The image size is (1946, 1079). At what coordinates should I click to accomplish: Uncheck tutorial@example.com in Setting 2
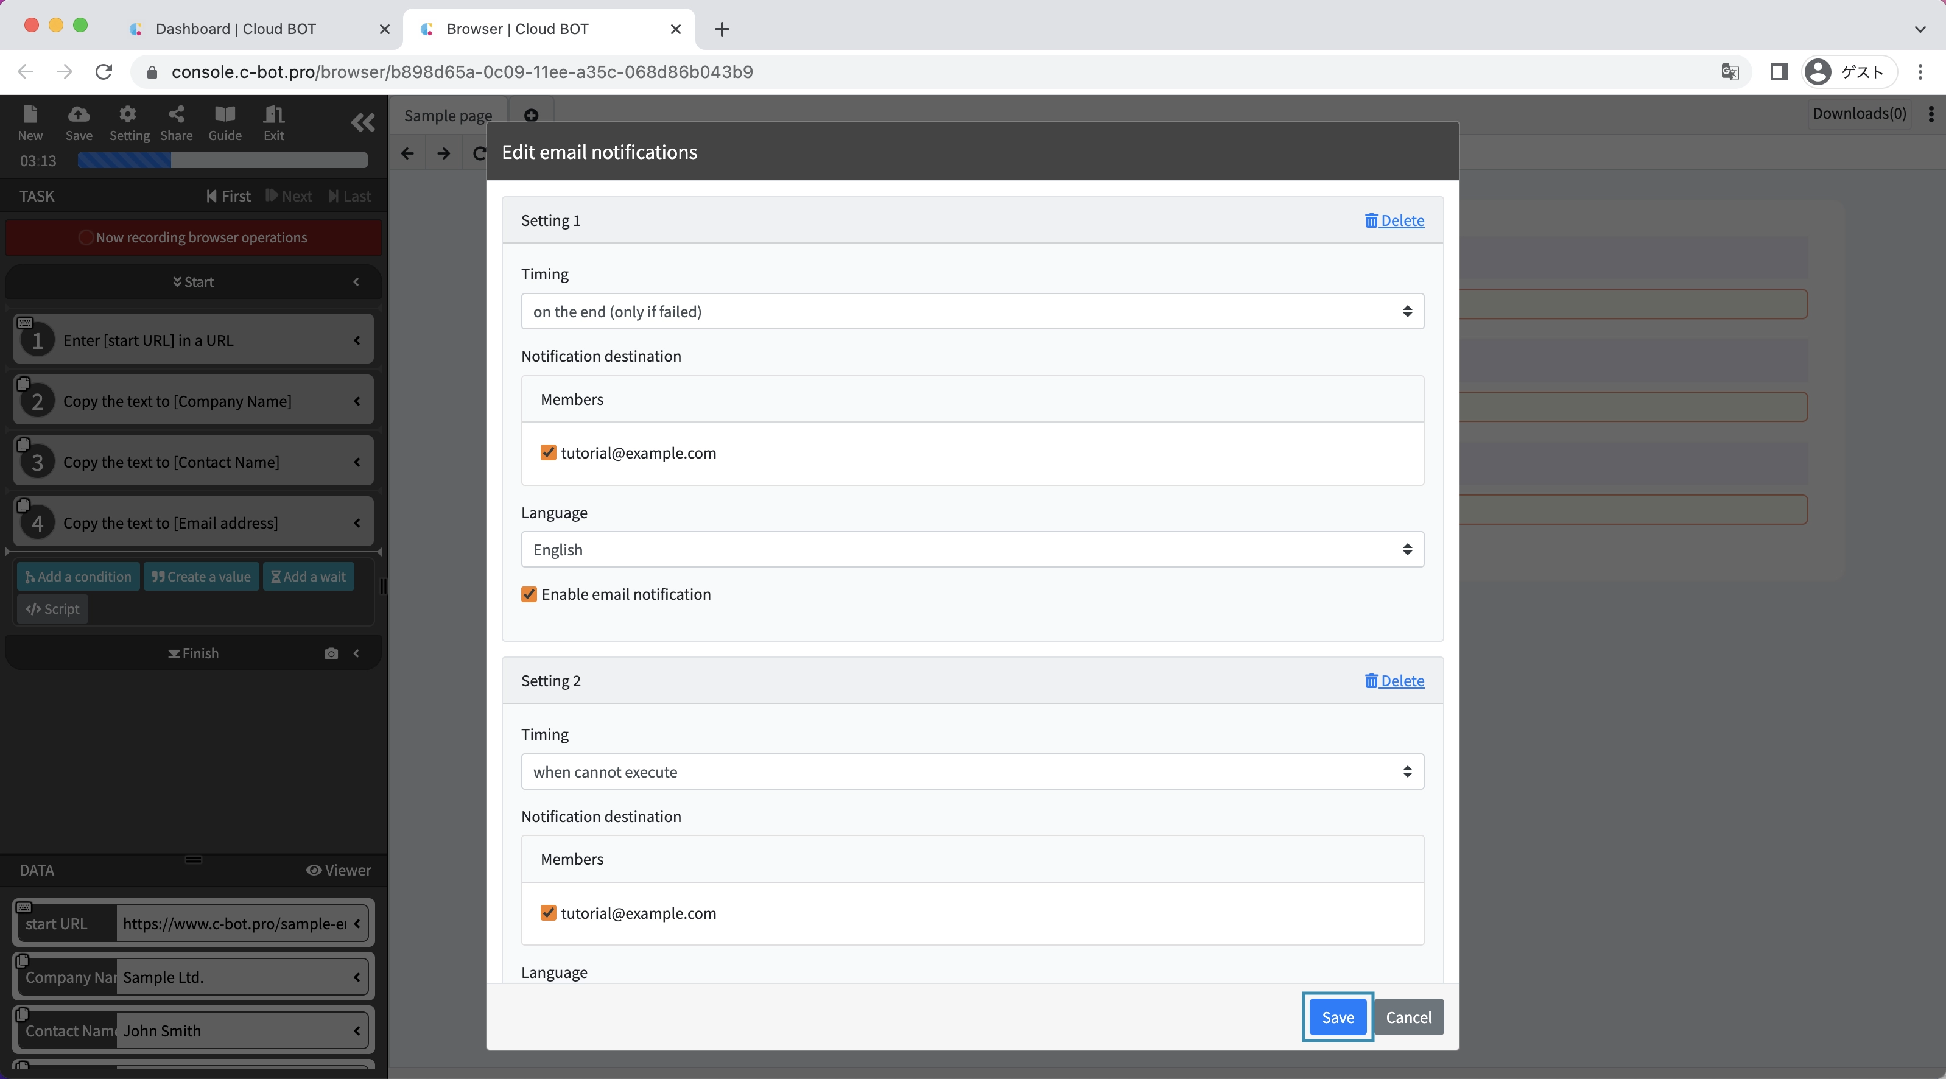coord(549,913)
